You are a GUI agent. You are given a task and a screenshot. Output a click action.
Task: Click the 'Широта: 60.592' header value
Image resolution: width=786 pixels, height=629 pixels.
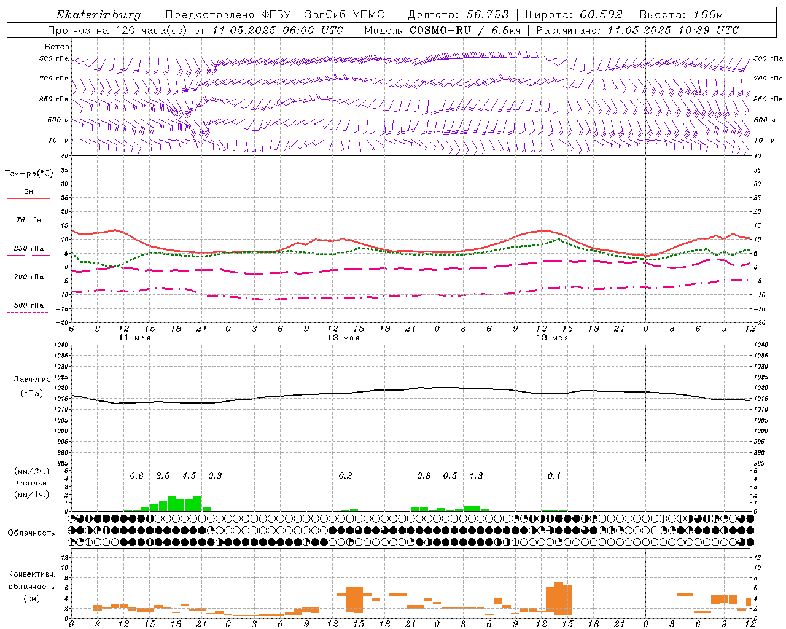coord(574,15)
